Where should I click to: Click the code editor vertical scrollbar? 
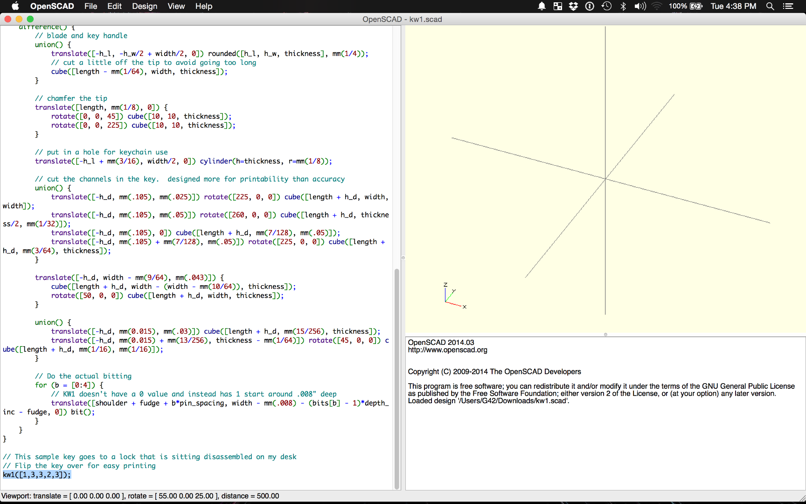point(397,378)
